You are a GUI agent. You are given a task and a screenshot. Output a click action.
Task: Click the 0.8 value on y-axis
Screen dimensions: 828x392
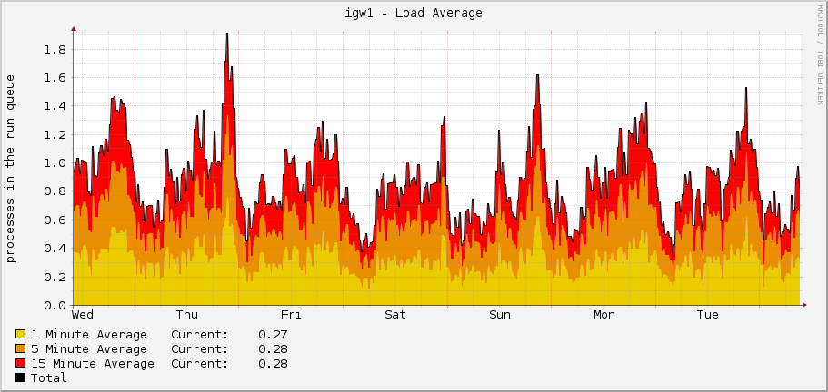click(55, 191)
